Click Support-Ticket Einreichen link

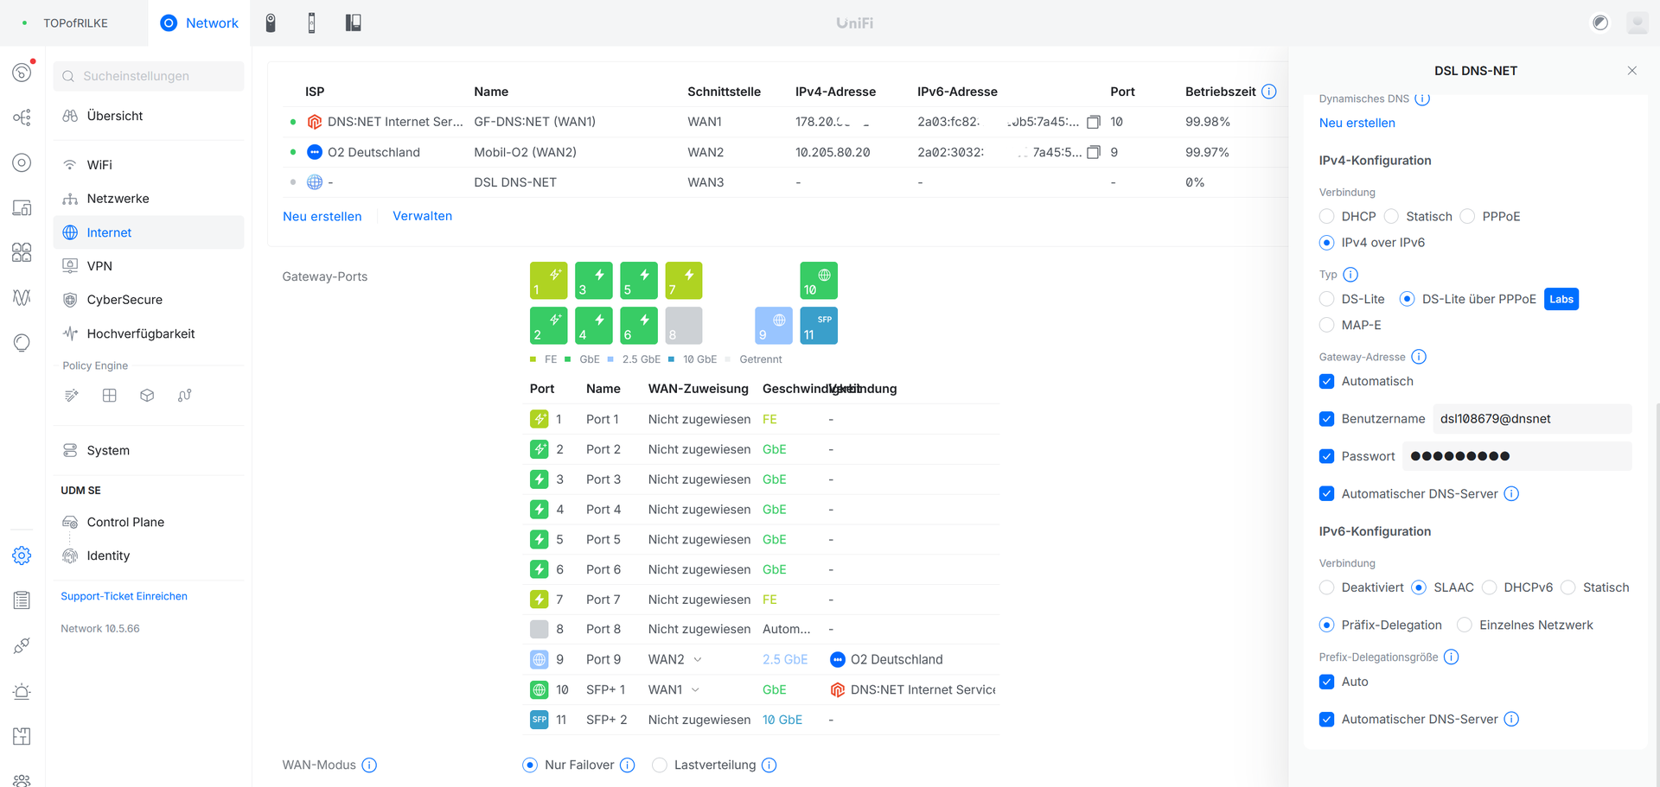[124, 596]
